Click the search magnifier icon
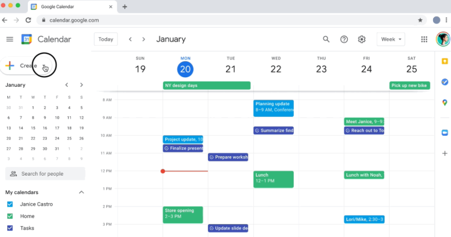This screenshot has height=237, width=451. pos(326,39)
